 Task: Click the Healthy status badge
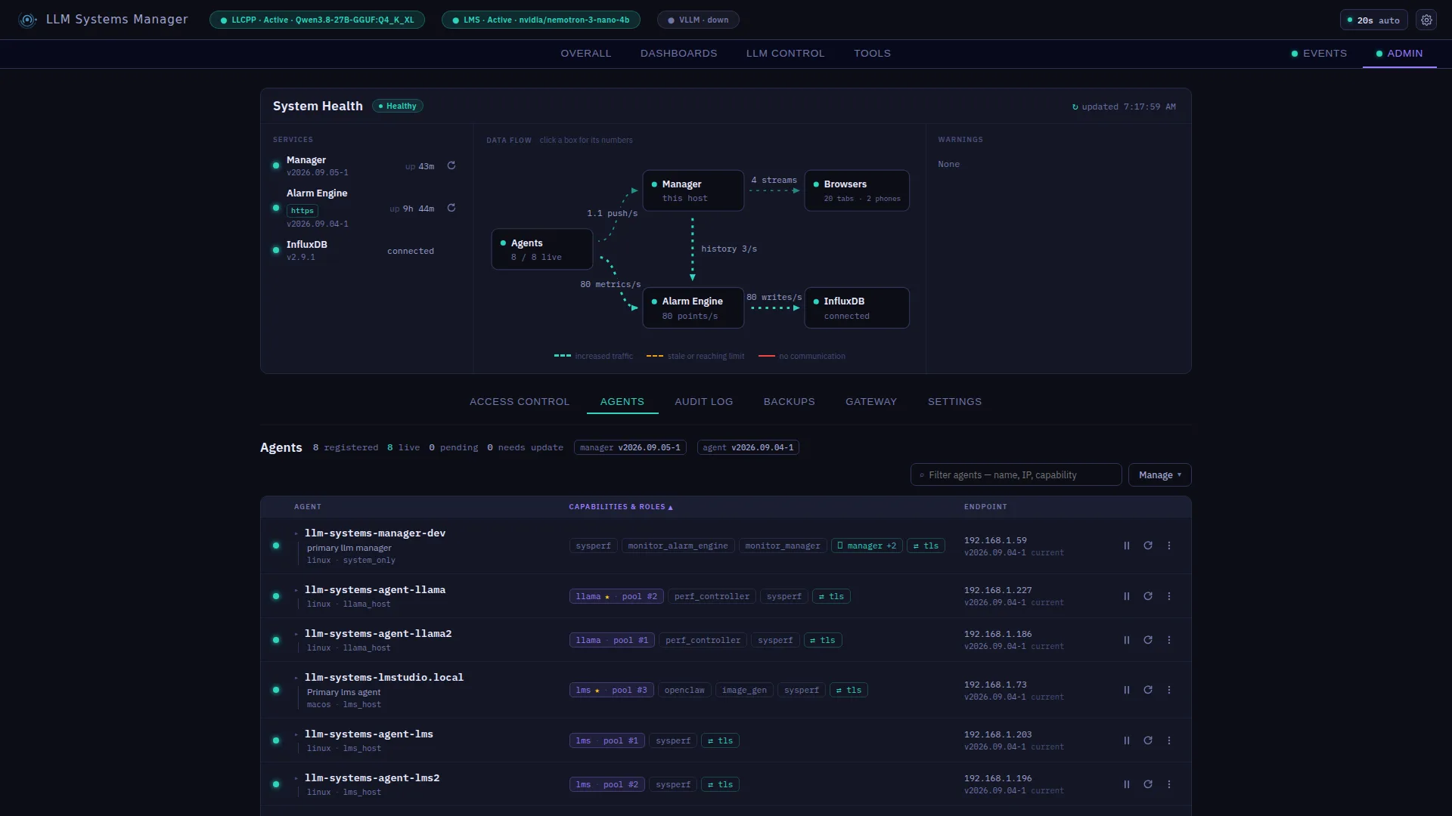tap(398, 107)
